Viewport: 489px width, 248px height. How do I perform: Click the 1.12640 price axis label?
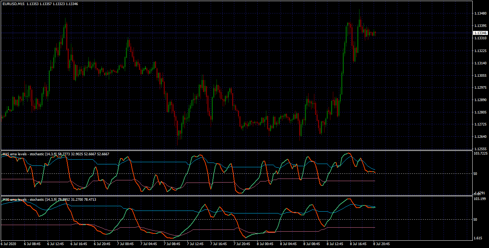(x=480, y=137)
